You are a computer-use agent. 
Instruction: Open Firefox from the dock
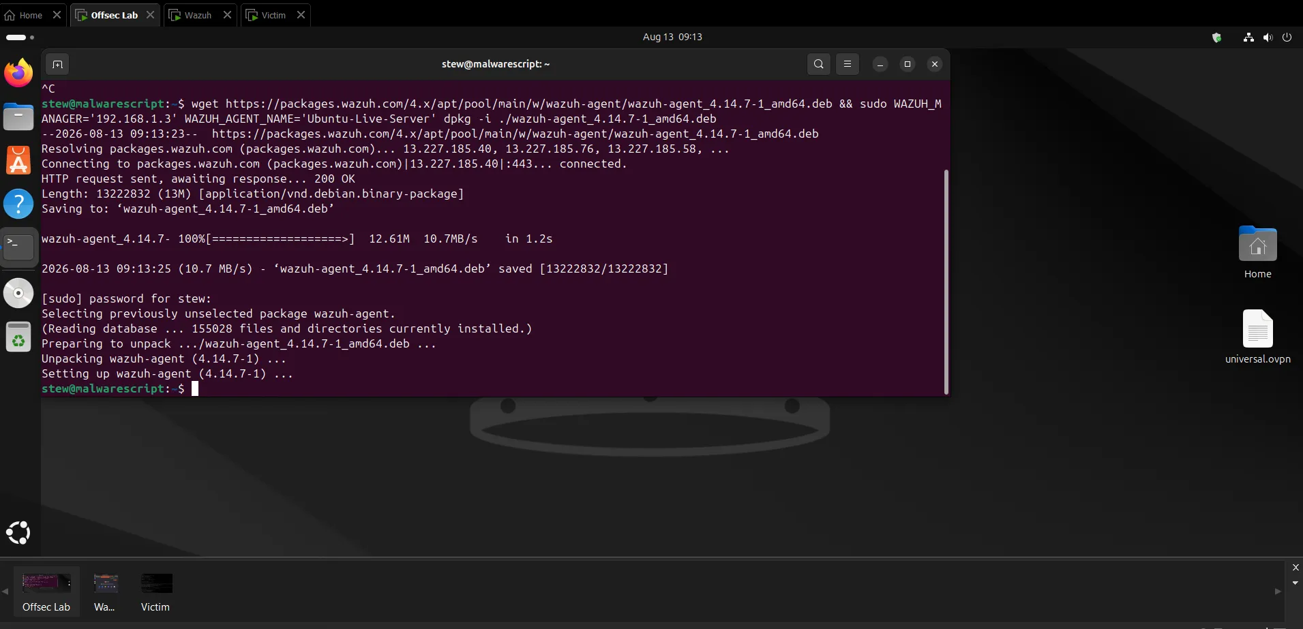[18, 73]
